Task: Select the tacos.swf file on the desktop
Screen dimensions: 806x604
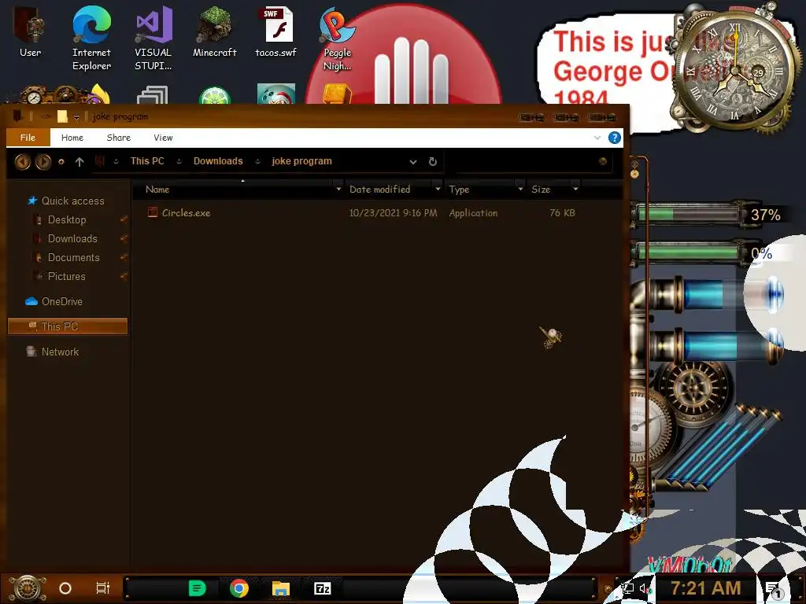Action: pos(276,31)
